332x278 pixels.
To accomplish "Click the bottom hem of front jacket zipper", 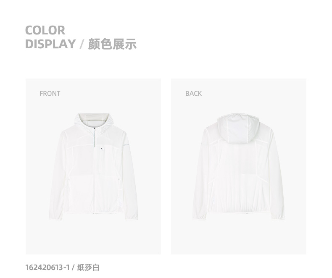I will [94, 212].
